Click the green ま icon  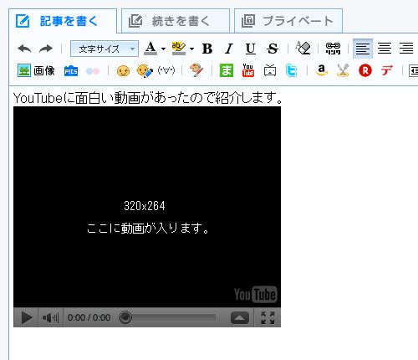pyautogui.click(x=227, y=70)
